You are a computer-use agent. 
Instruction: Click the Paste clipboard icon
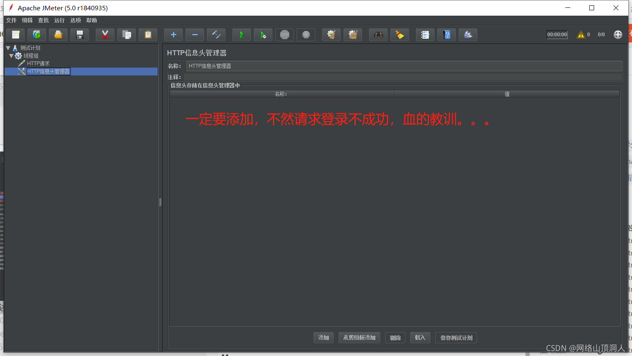[148, 35]
